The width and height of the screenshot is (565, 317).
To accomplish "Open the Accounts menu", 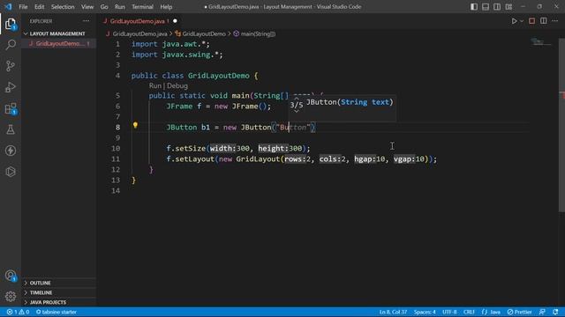I will [11, 276].
